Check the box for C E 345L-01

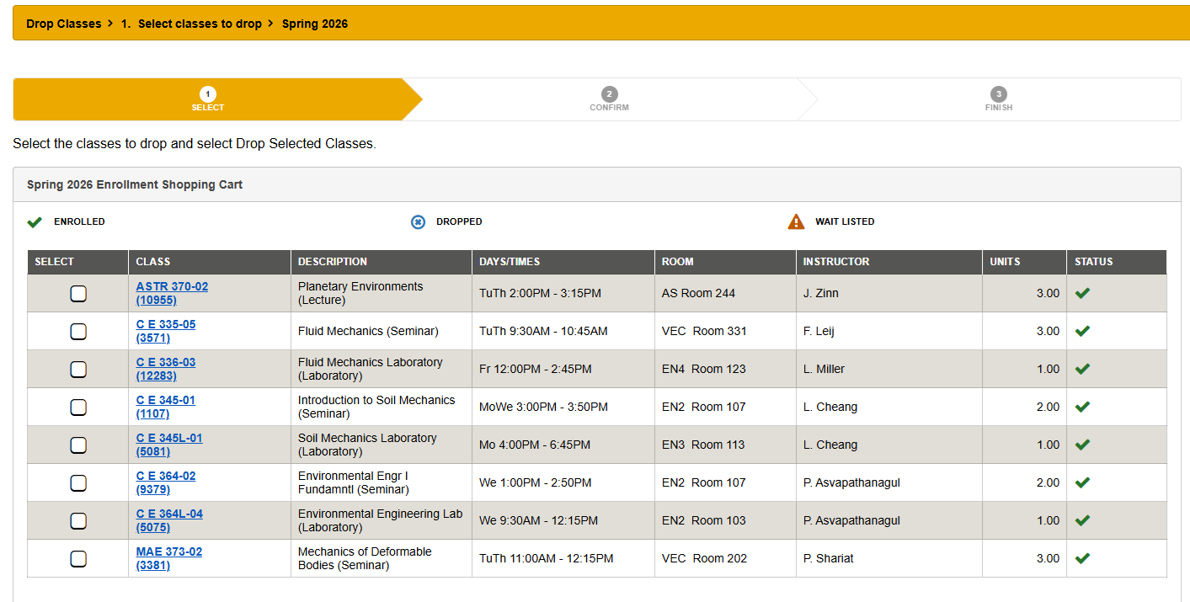pos(78,445)
